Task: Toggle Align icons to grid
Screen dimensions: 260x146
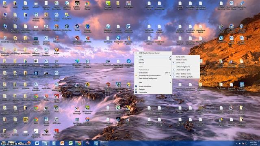Action: coord(186,70)
